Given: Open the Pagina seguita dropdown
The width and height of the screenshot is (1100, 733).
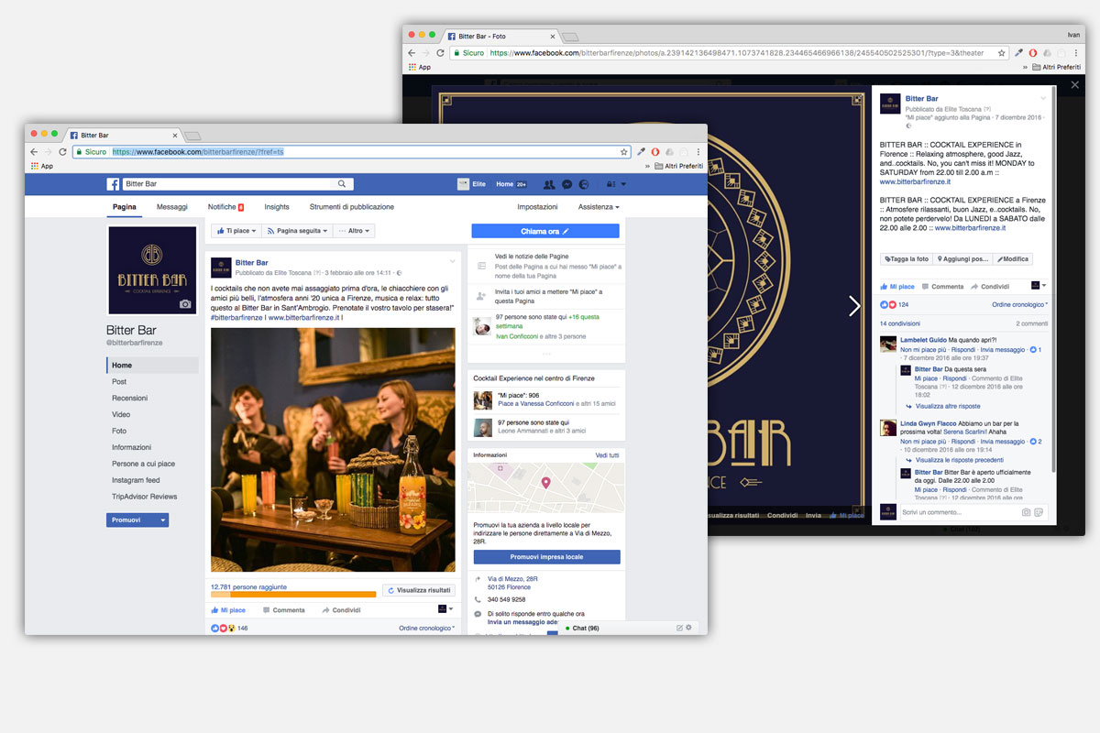Looking at the screenshot, I should tap(297, 231).
